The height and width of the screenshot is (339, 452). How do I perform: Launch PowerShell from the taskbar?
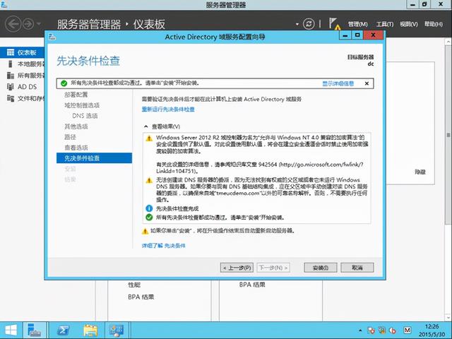(63, 331)
